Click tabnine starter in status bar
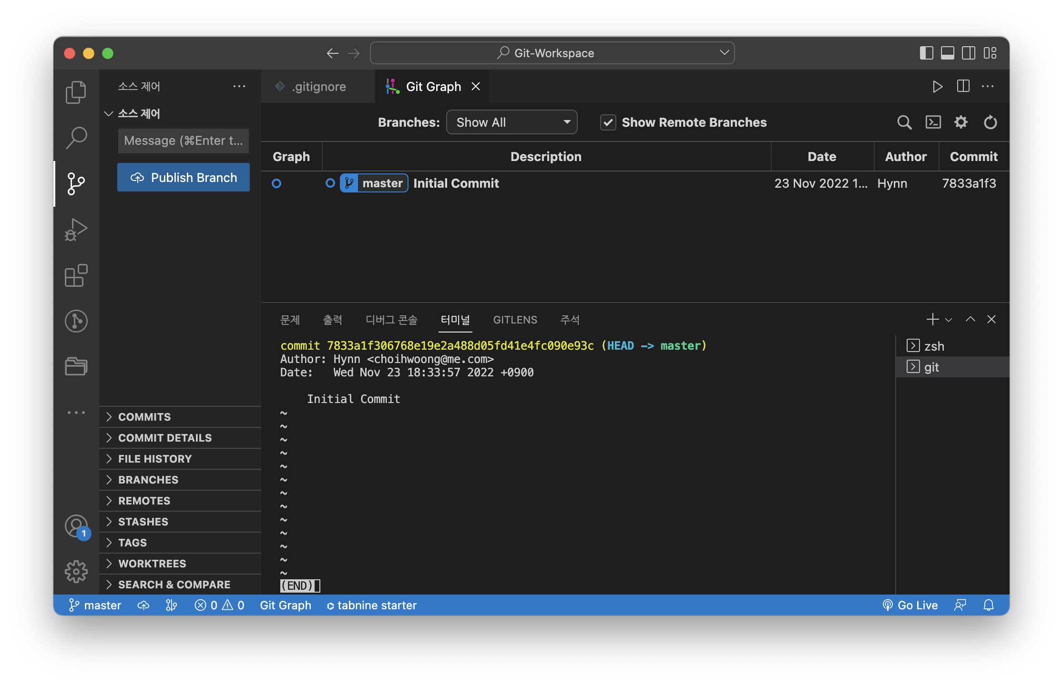Viewport: 1063px width, 686px height. coord(371,605)
